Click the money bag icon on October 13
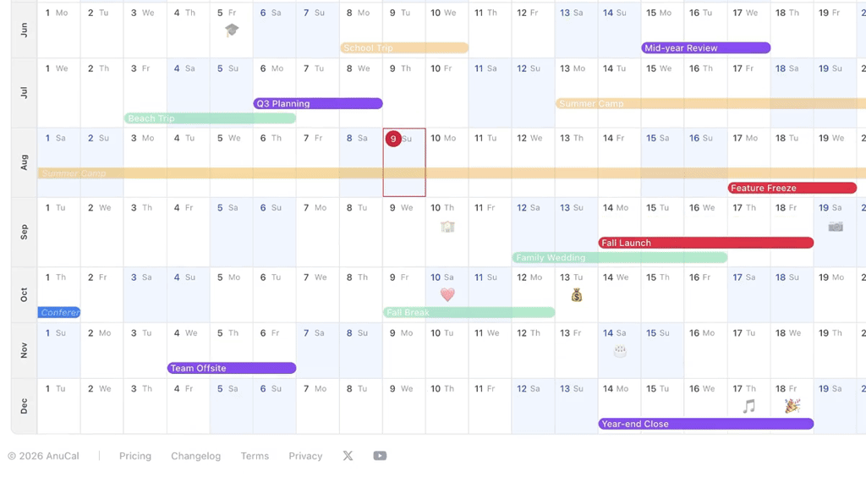The width and height of the screenshot is (866, 477). point(577,295)
